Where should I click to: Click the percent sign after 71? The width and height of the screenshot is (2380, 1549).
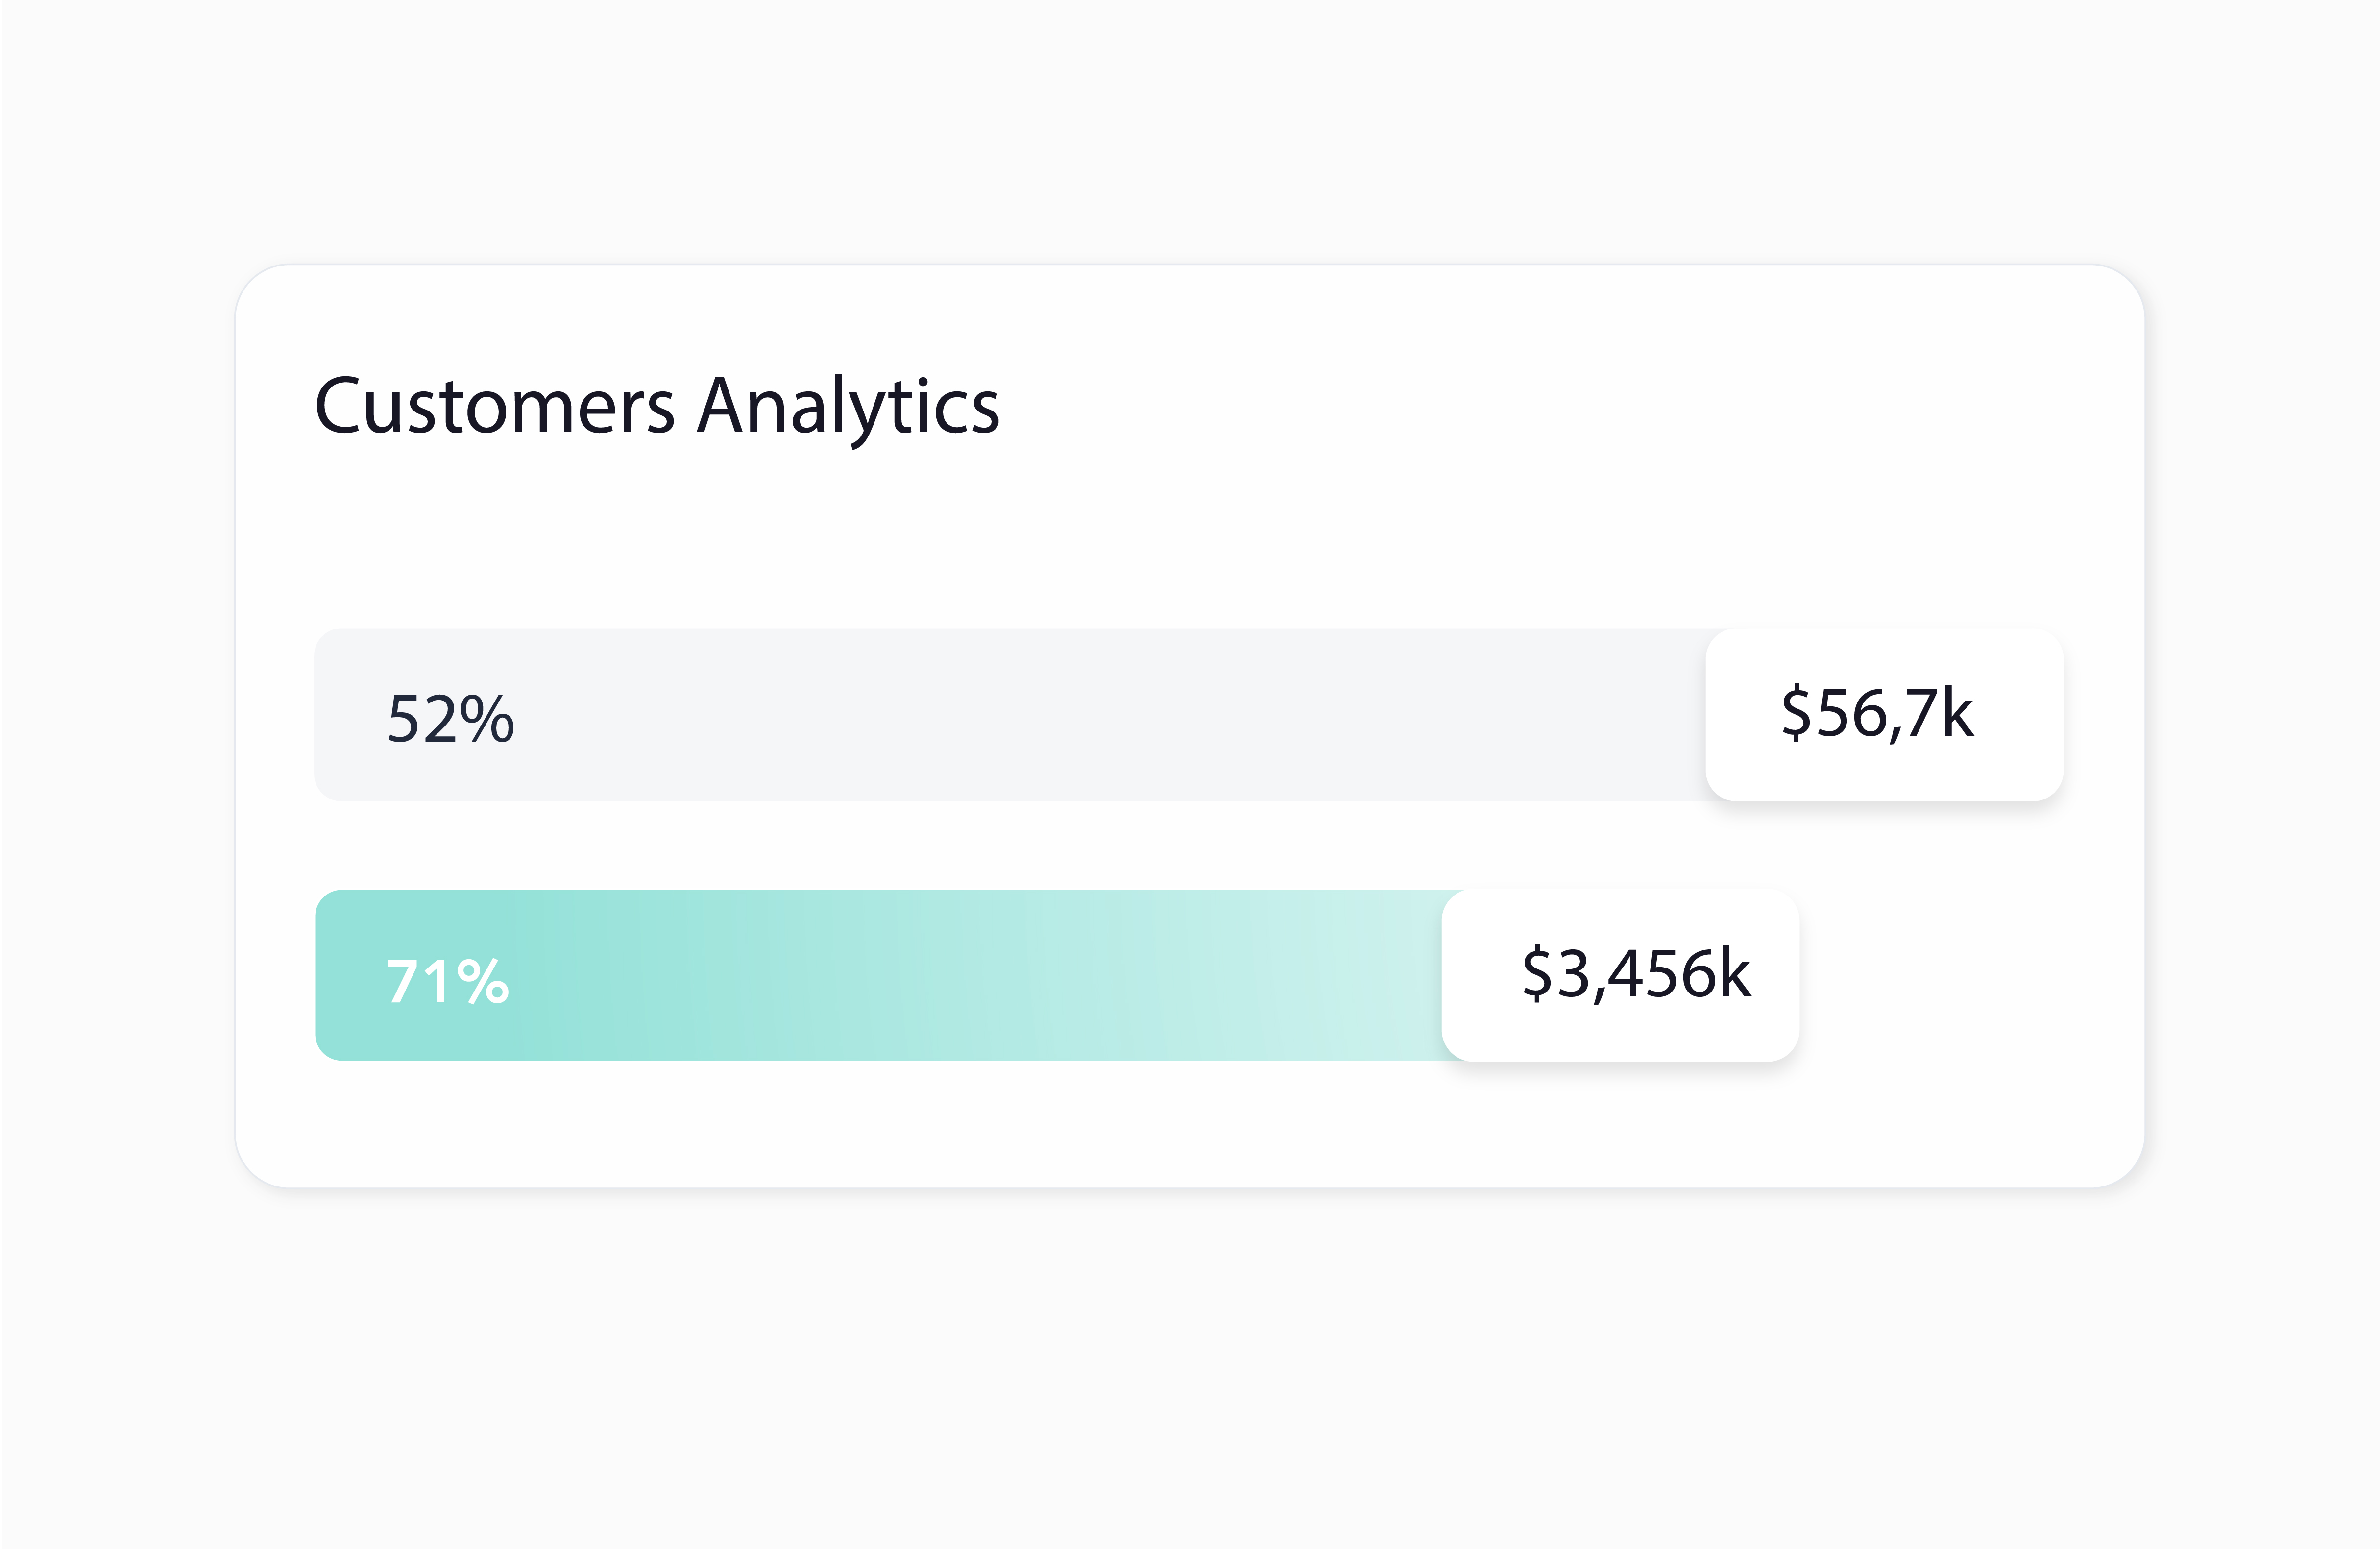(484, 981)
